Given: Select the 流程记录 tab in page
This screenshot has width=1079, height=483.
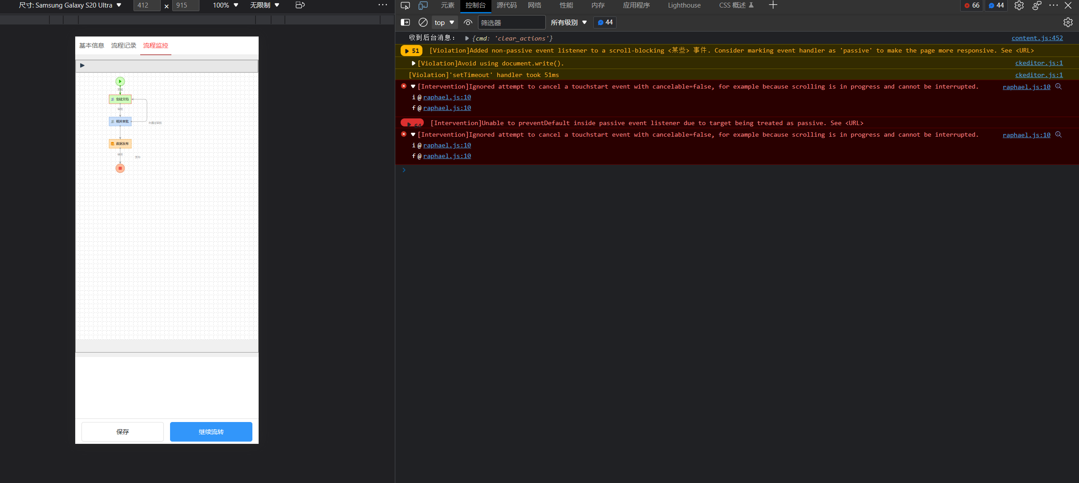Looking at the screenshot, I should pos(124,45).
